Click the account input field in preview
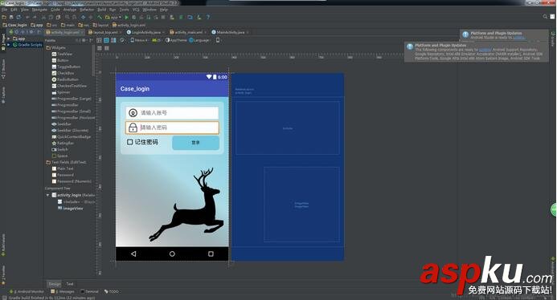Viewport: 557px width, 300px height. tap(172, 113)
